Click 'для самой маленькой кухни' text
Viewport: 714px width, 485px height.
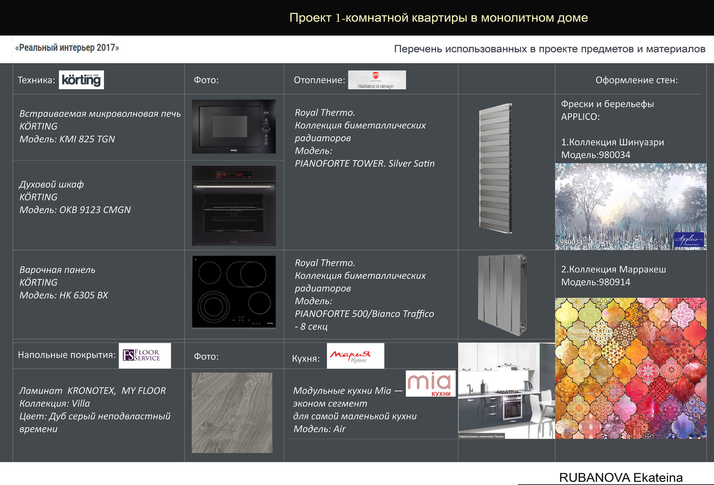point(355,416)
